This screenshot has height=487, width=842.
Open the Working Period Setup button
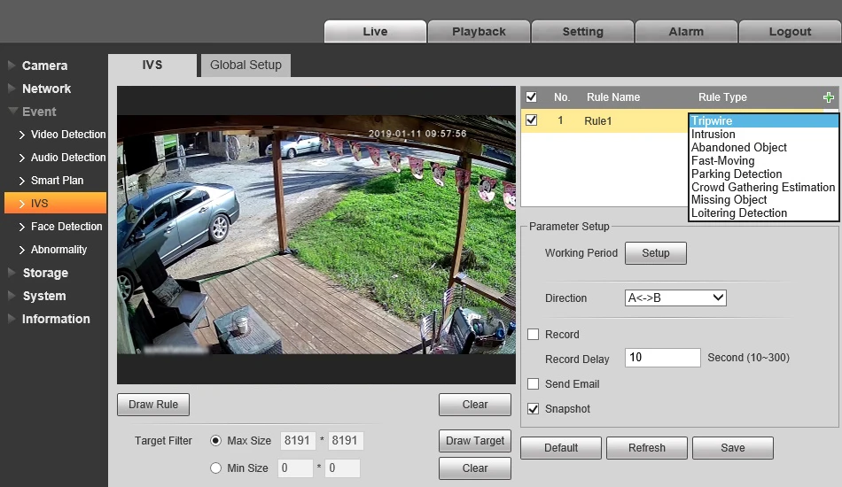click(655, 253)
